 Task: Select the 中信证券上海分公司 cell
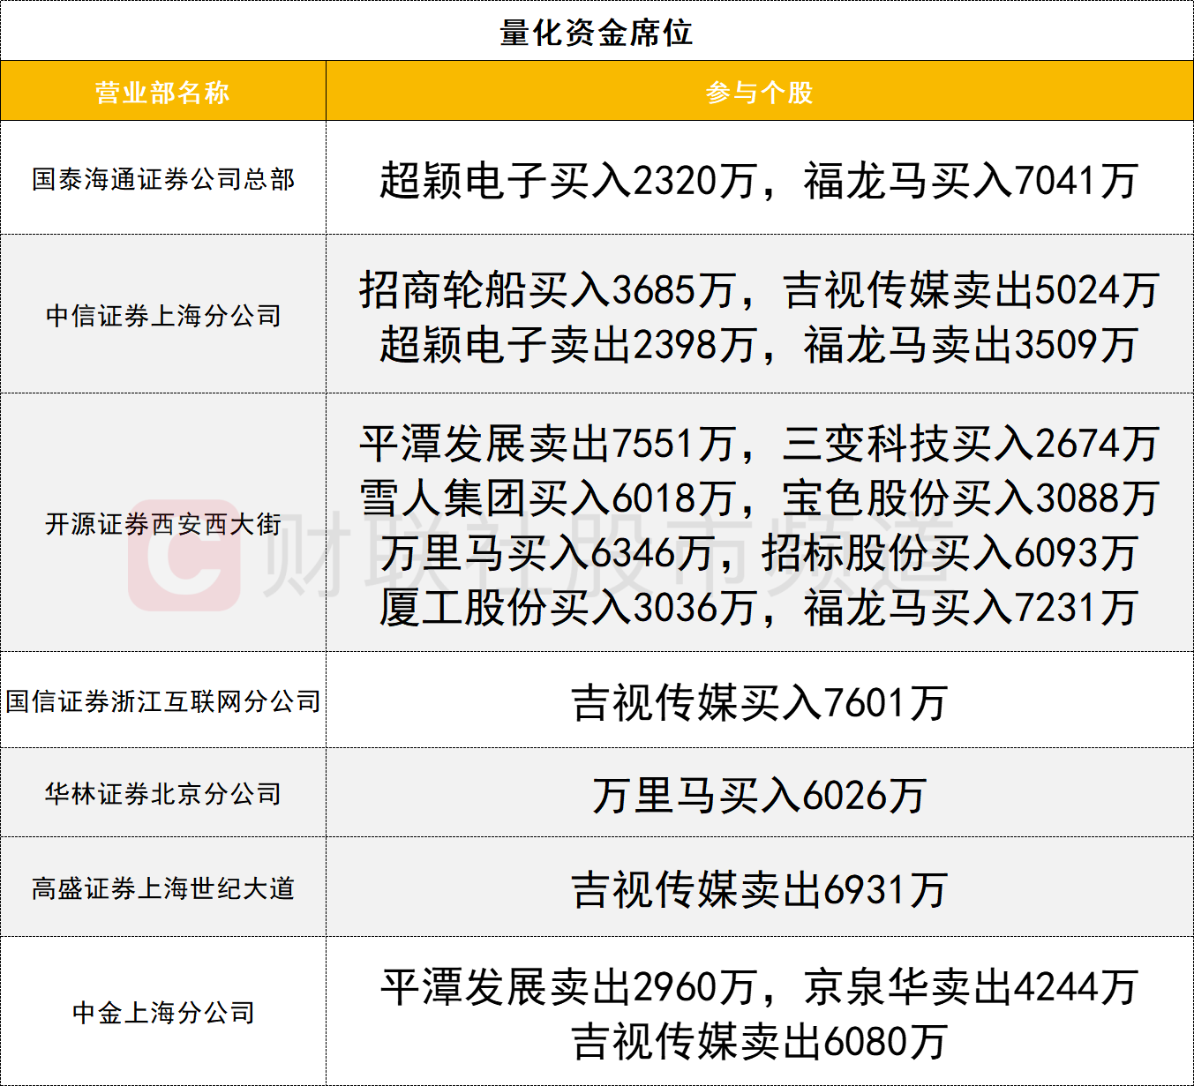[x=163, y=315]
